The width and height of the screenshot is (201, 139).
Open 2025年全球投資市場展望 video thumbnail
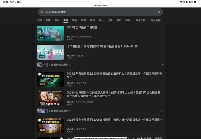(x=51, y=33)
